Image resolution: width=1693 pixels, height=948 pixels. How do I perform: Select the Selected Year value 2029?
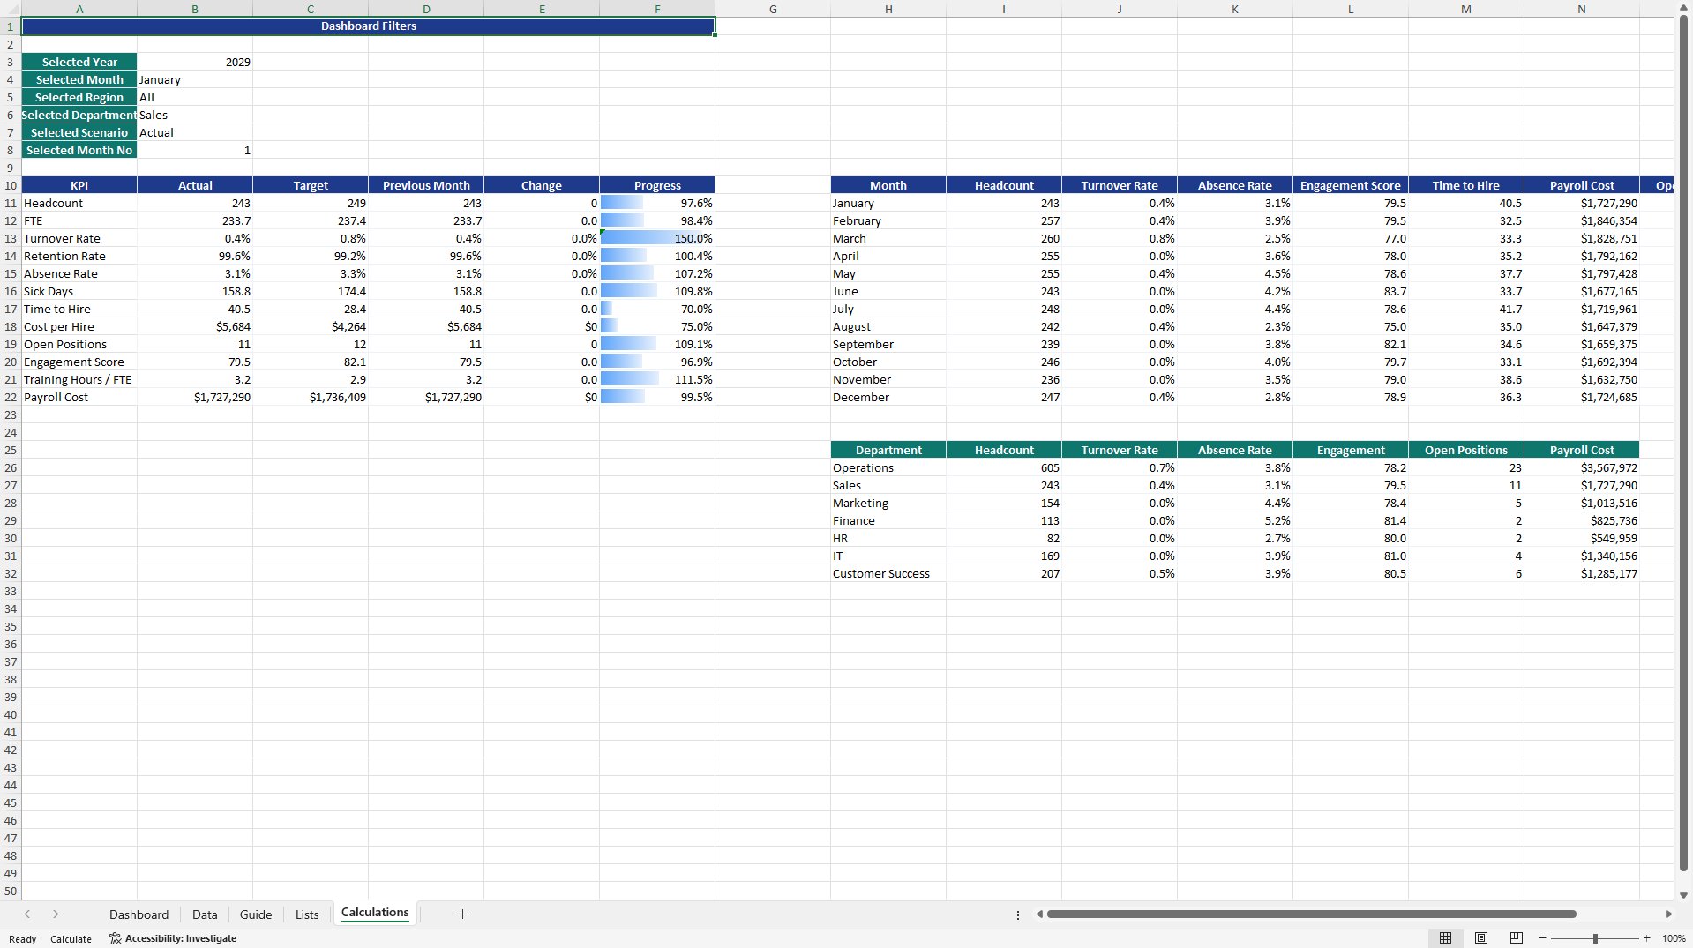tap(195, 62)
